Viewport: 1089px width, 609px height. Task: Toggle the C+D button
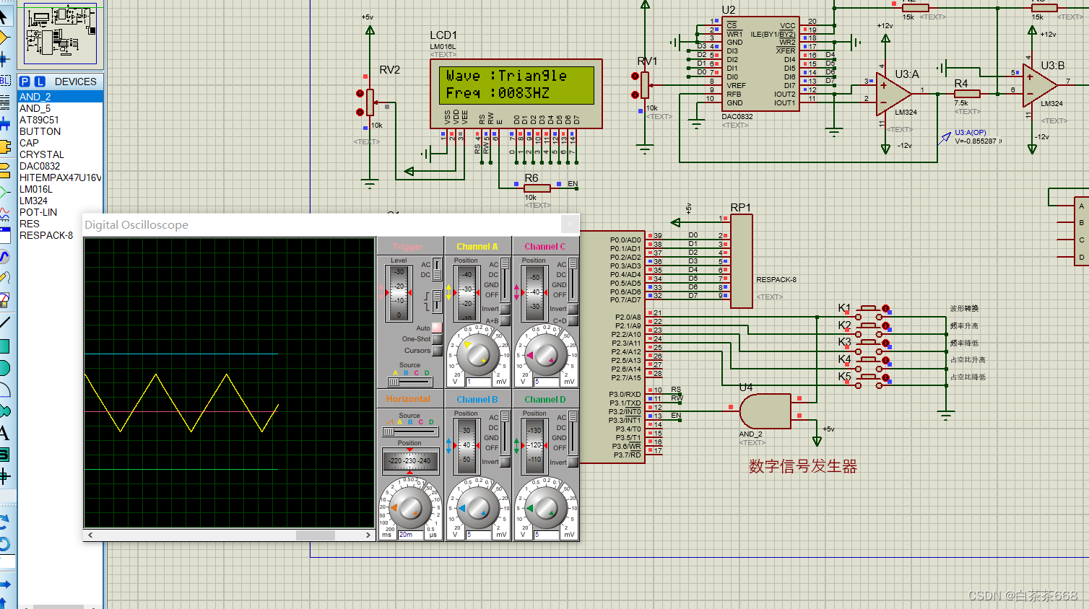pyautogui.click(x=573, y=320)
